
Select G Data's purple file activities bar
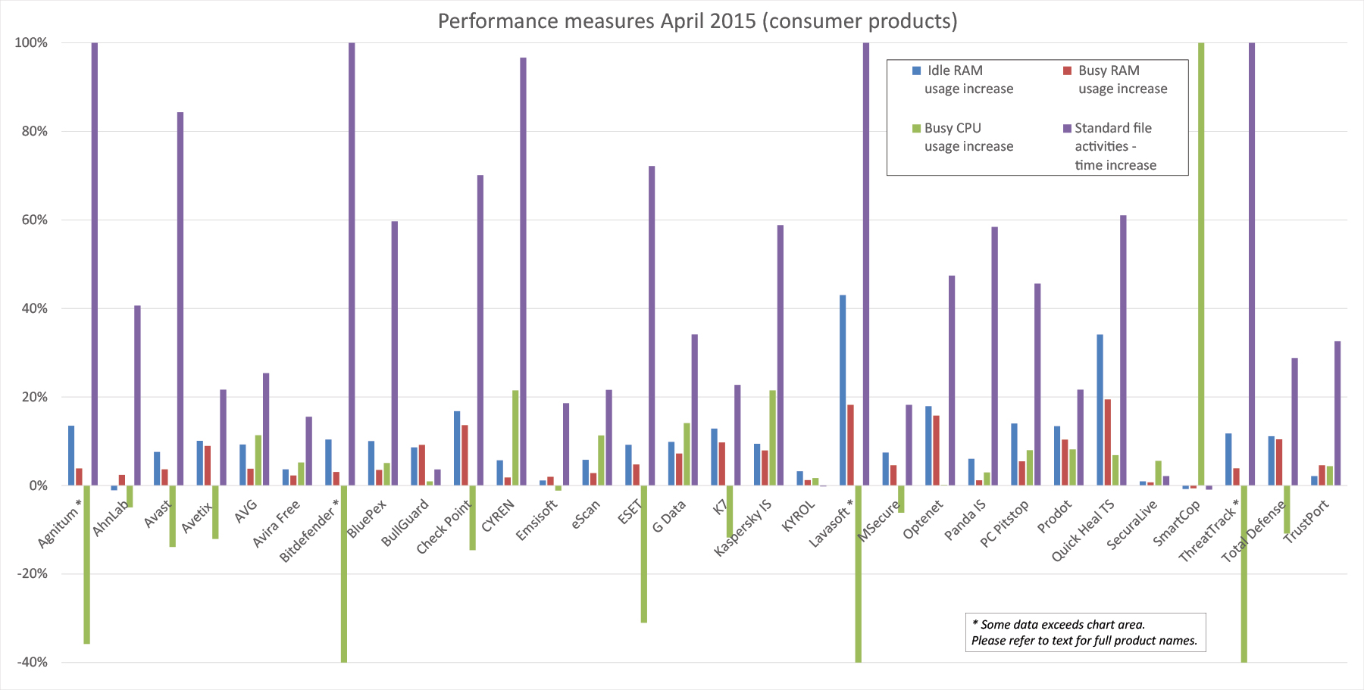(x=694, y=411)
